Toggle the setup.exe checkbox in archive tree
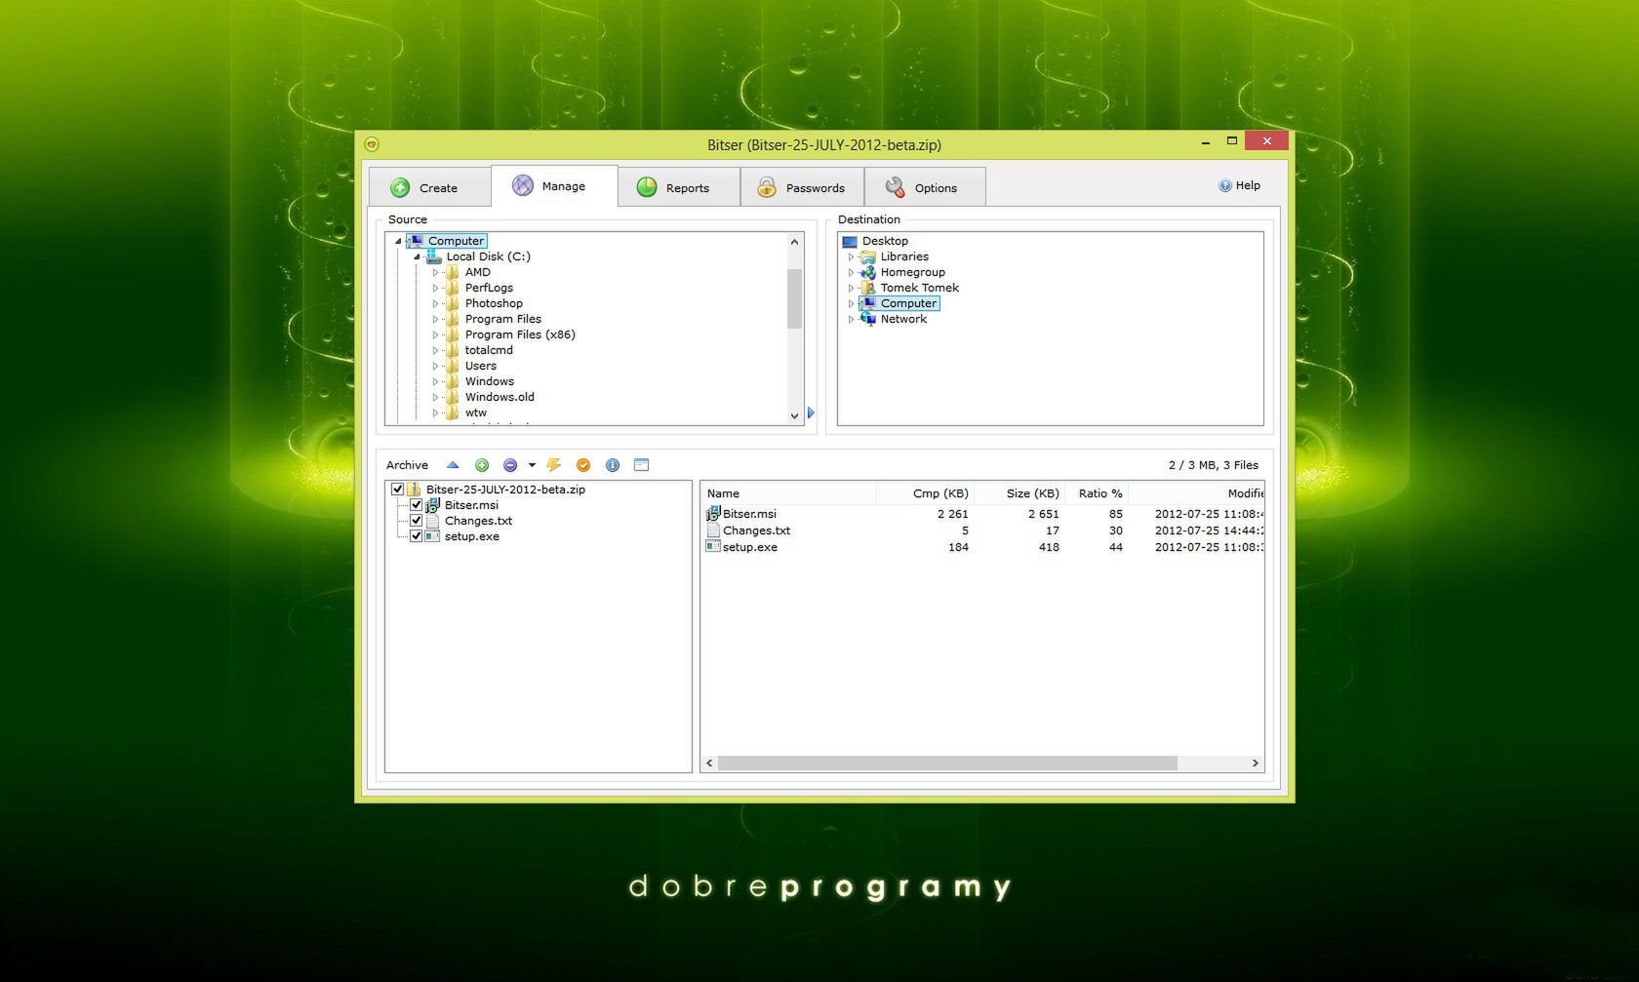Screen dimensions: 1639x982 417,536
